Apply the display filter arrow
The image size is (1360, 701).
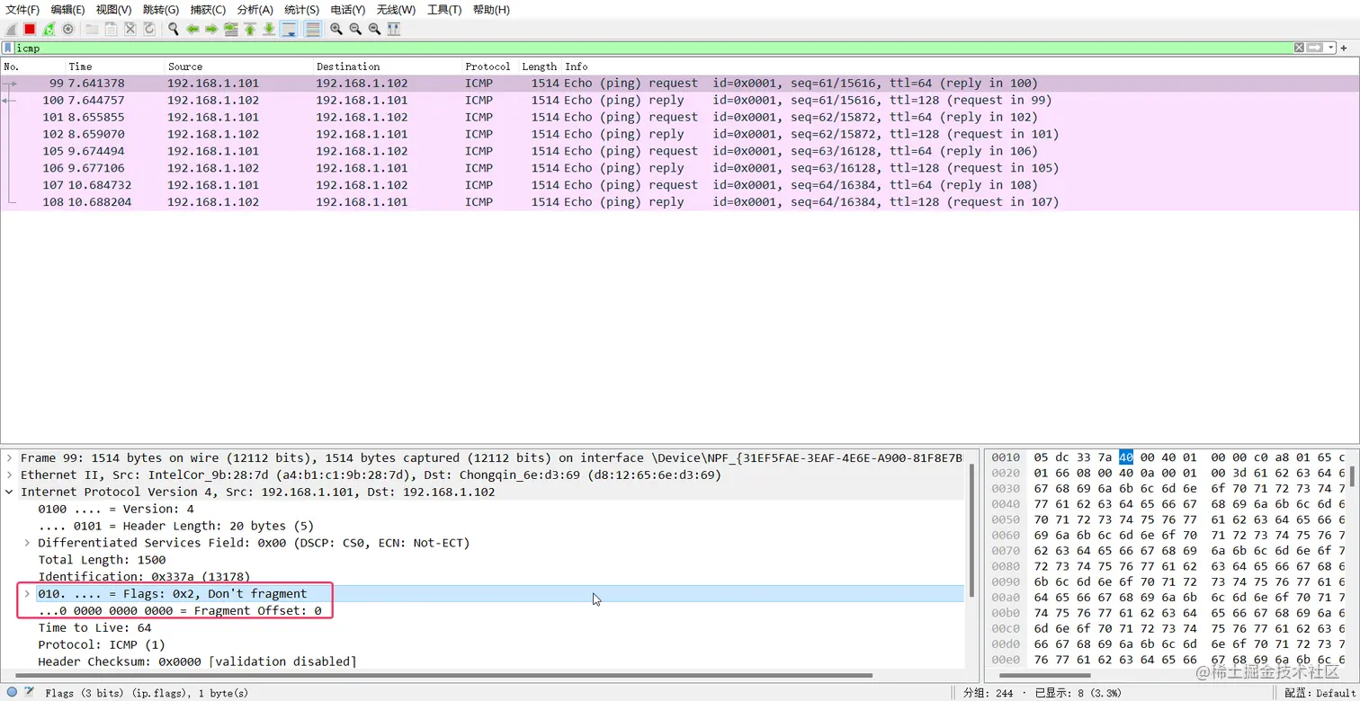[1315, 48]
